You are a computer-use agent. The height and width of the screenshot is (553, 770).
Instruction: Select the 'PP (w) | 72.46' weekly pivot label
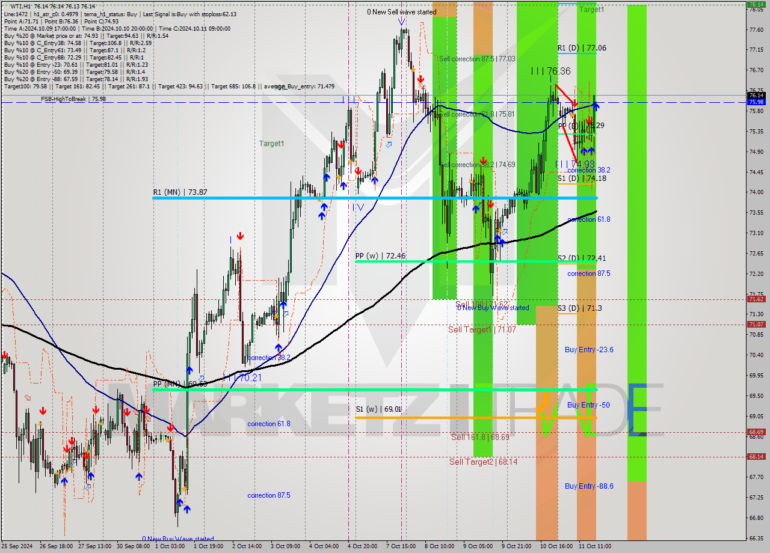coord(380,256)
